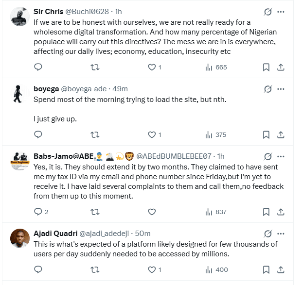Viewport: 303px width, 285px height.
Task: Like Ajadi Quadri's tweet
Action: coord(152,269)
